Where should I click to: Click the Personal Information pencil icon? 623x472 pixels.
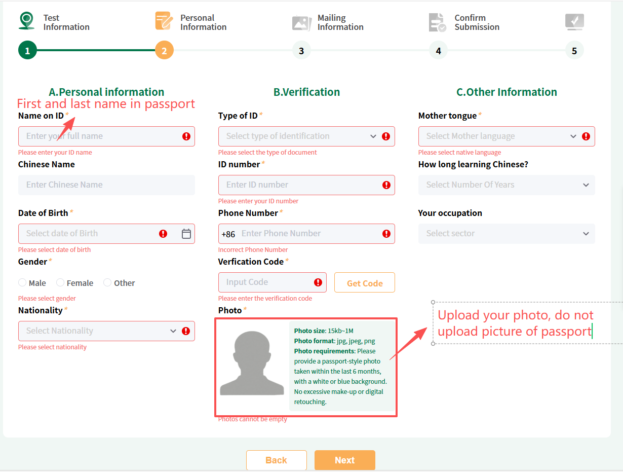[x=164, y=21]
